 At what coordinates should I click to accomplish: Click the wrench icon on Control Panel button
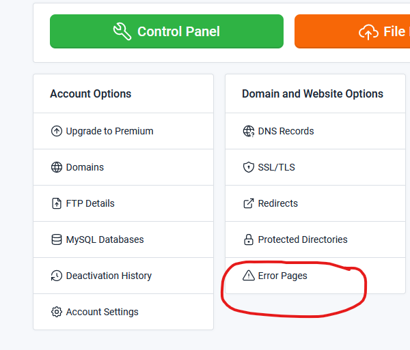pos(122,31)
